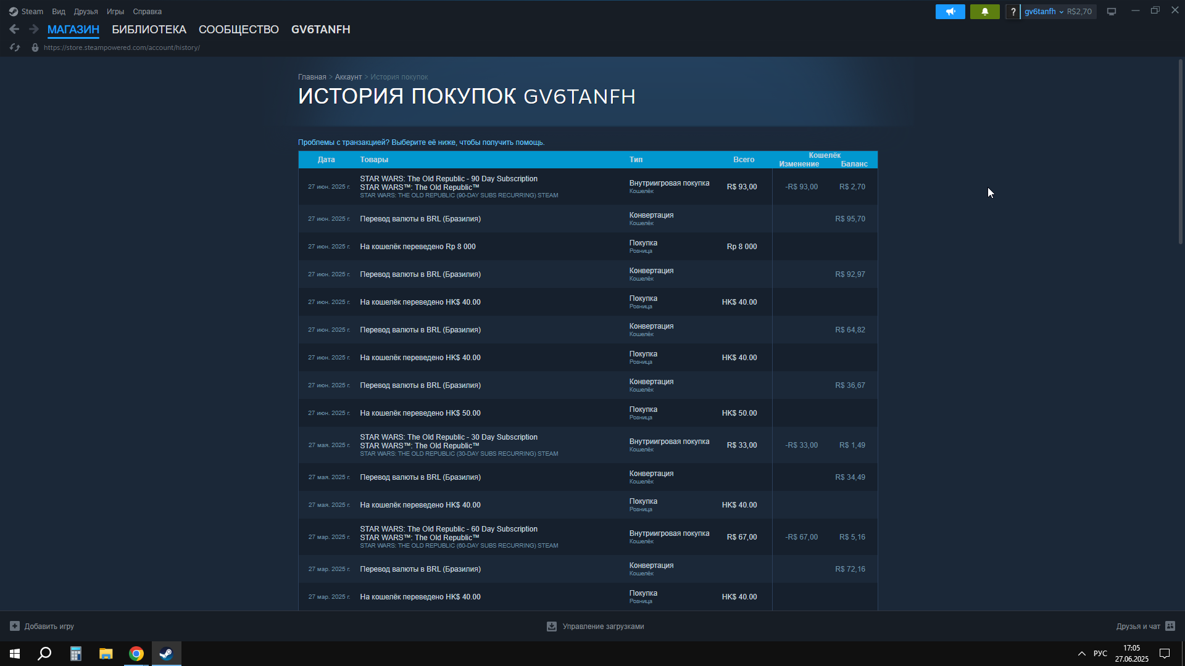Open the Steam menu
The height and width of the screenshot is (666, 1185).
(27, 12)
